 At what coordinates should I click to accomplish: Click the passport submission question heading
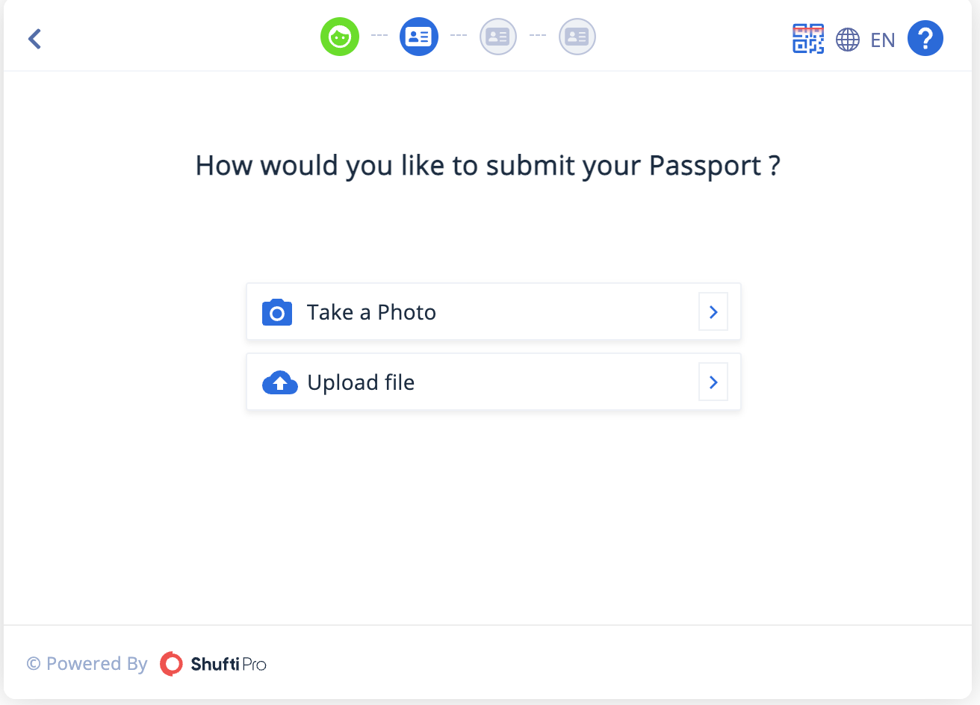point(488,165)
